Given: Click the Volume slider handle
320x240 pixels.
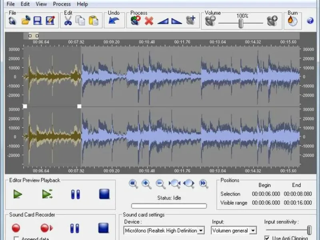Looking at the screenshot, I should [241, 23].
